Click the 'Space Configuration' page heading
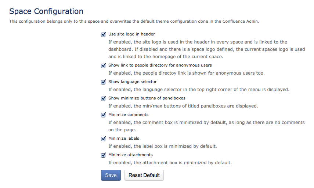Screen dimensions: 314x188 coord(46,11)
